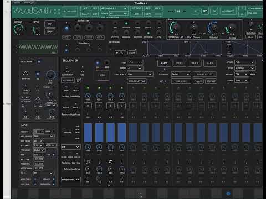The width and height of the screenshot is (266, 199).
Task: Click the variation RESTORE button
Action: click(x=211, y=81)
